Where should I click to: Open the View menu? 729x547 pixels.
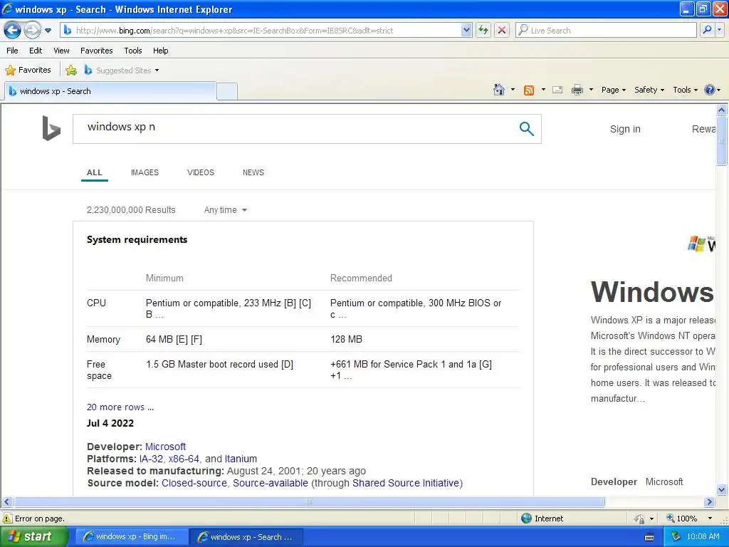click(61, 51)
